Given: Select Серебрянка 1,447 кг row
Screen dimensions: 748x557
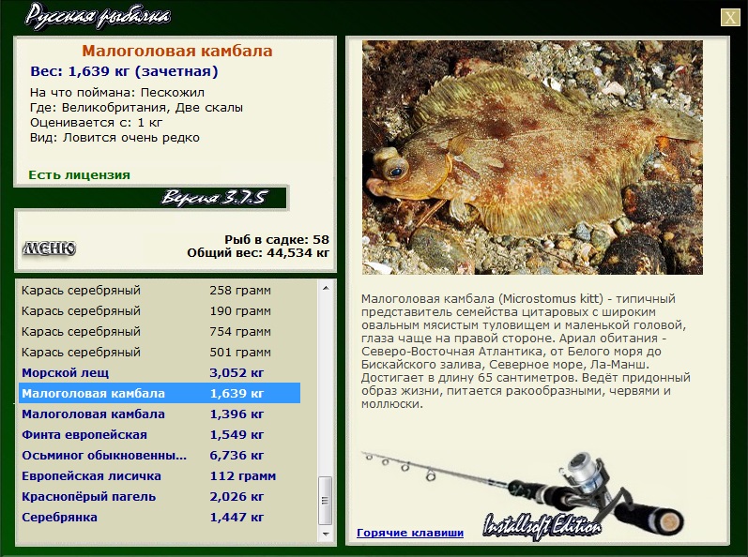Looking at the screenshot, I should [x=160, y=517].
